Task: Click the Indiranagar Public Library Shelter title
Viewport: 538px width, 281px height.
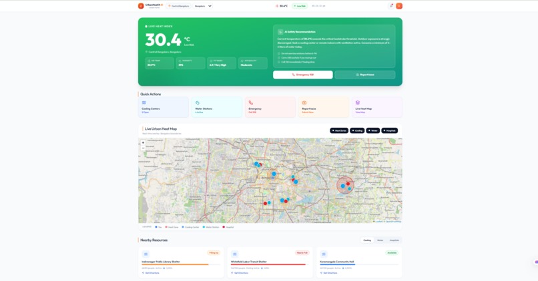Action: (x=161, y=262)
